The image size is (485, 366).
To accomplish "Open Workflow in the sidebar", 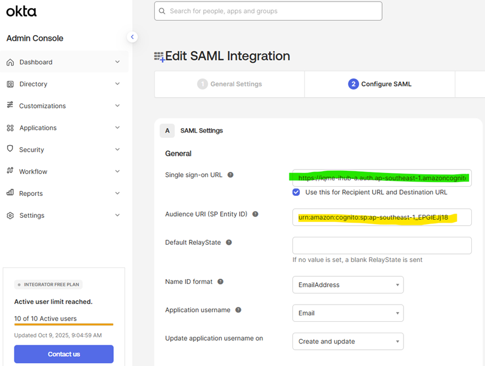I will (33, 171).
